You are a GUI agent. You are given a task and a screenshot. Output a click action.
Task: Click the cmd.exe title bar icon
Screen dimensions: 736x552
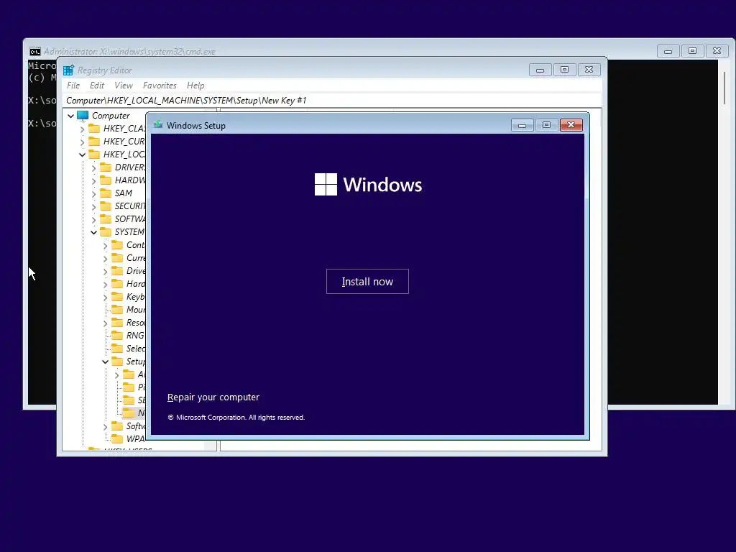click(34, 52)
